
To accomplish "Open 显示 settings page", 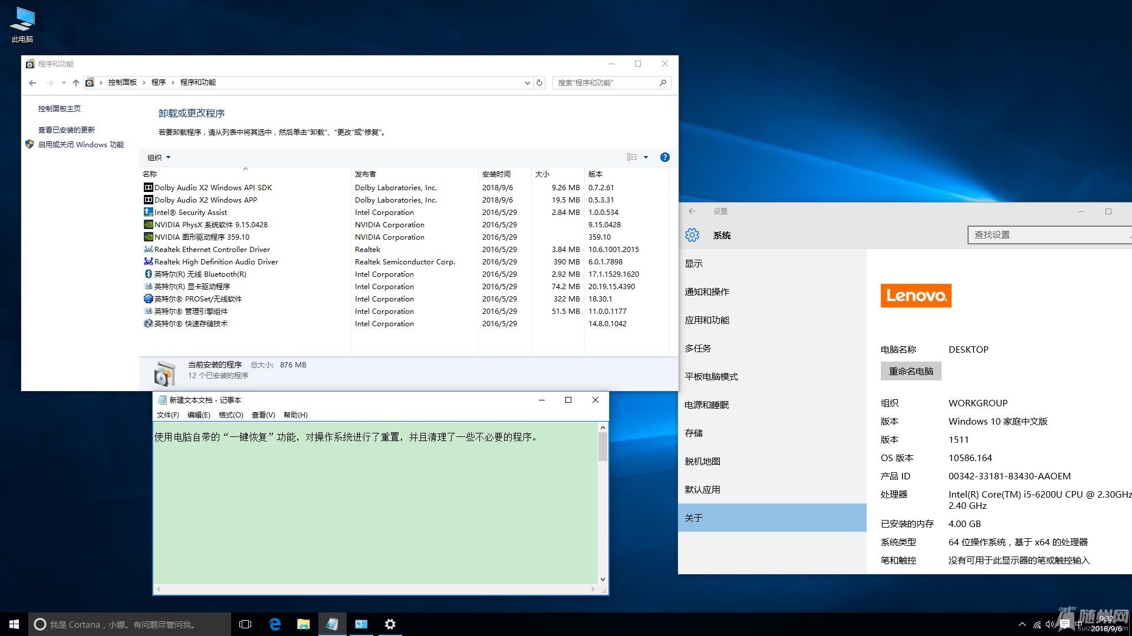I will click(772, 263).
